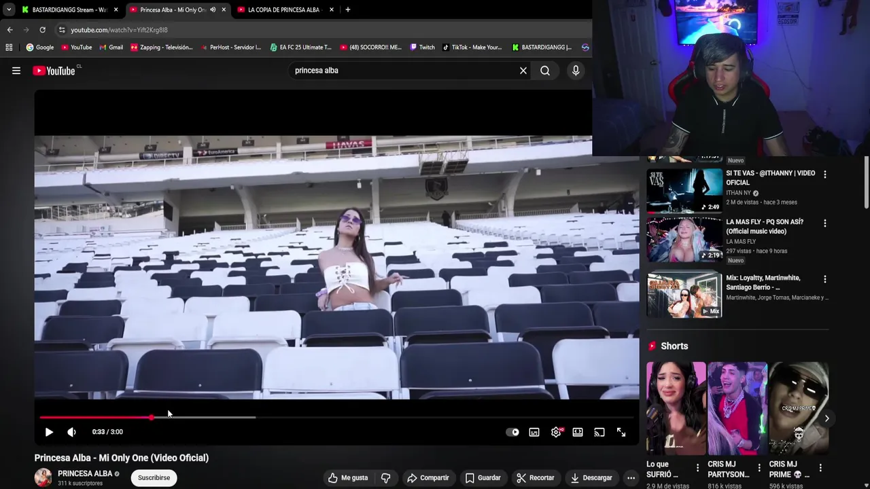The image size is (870, 489).
Task: Click the address bar URL
Action: 119,30
